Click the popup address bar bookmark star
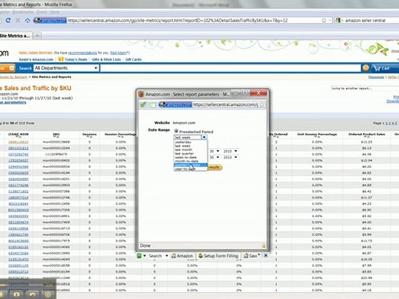Screen dimensions: 399x299 pos(262,105)
